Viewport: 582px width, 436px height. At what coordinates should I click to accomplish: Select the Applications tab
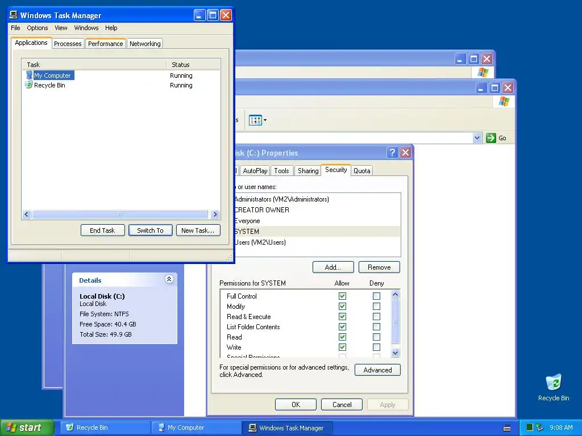pyautogui.click(x=31, y=43)
